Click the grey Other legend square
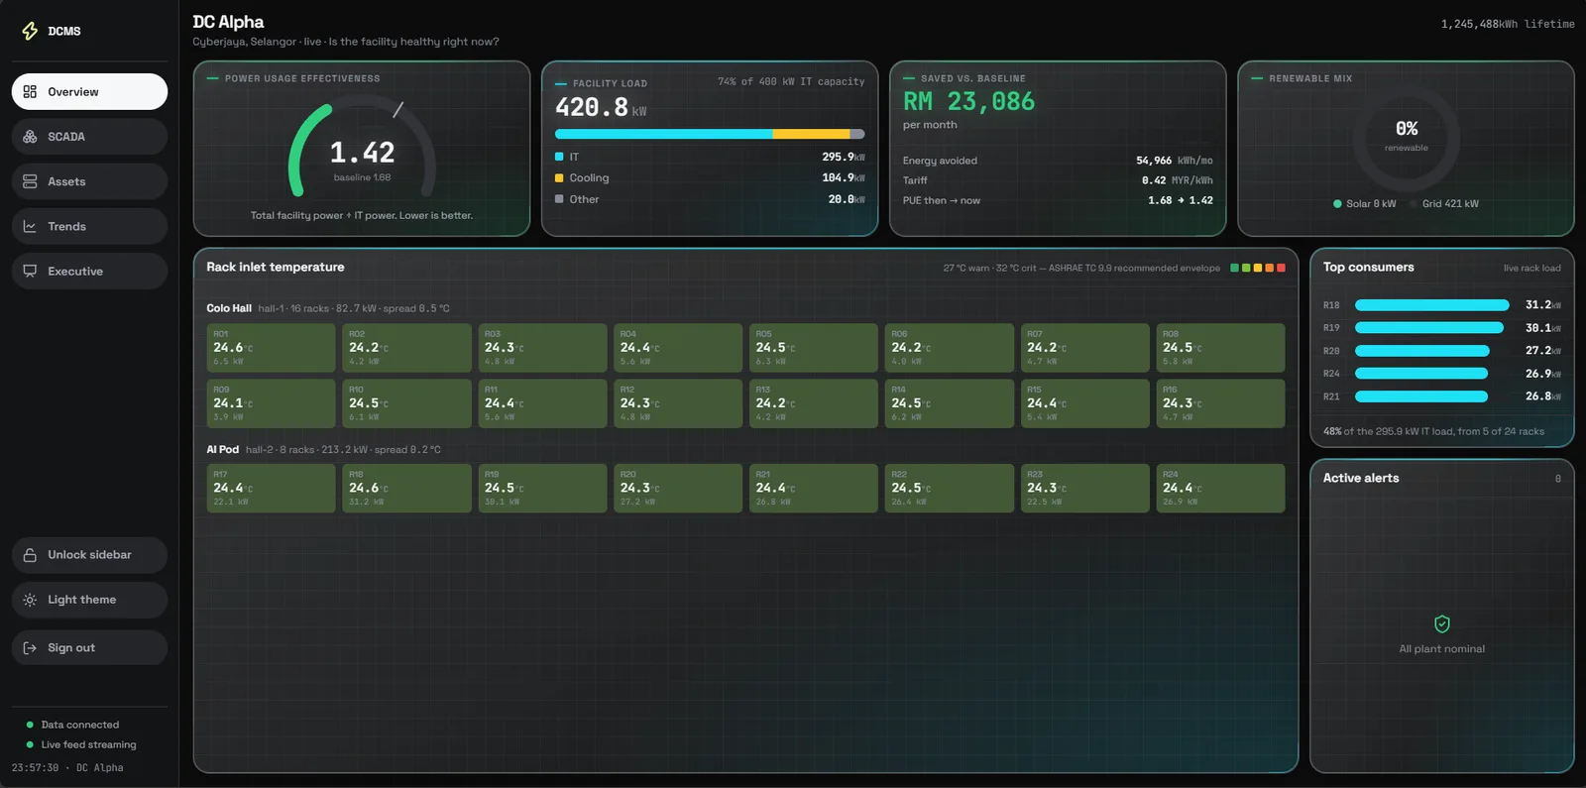The image size is (1586, 788). point(559,199)
